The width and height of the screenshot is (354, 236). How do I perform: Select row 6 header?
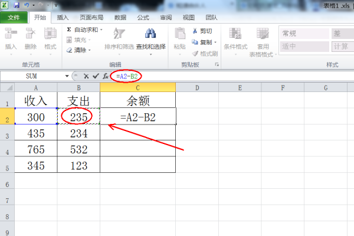pyautogui.click(x=7, y=181)
